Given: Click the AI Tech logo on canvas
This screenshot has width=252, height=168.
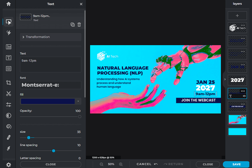Looking at the screenshot, I should coord(108,56).
